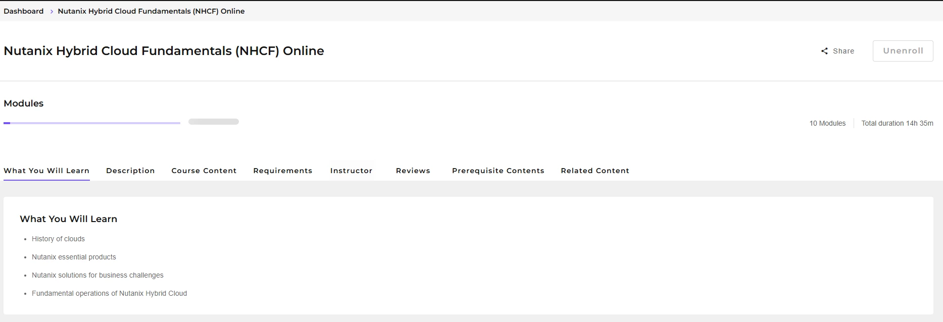Open the Prerequisite Contents tab
The image size is (943, 322).
(x=498, y=171)
